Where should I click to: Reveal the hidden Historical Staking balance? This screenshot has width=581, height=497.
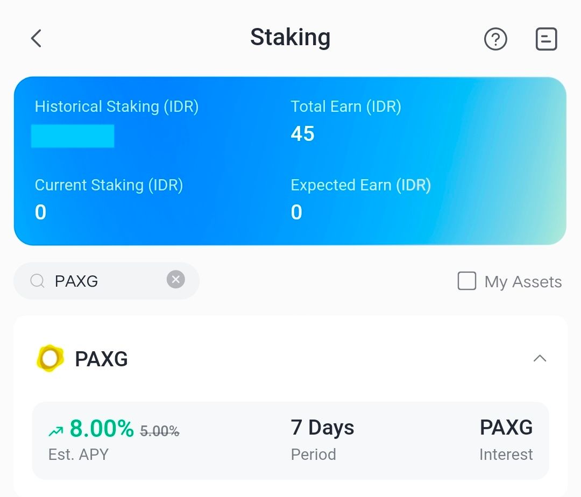click(73, 136)
